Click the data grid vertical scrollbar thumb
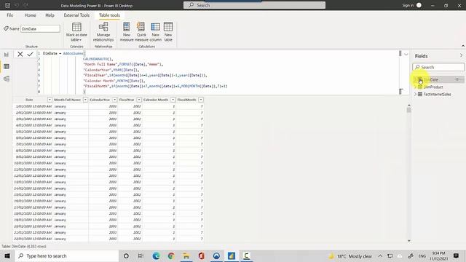466x262 pixels. pos(409,110)
